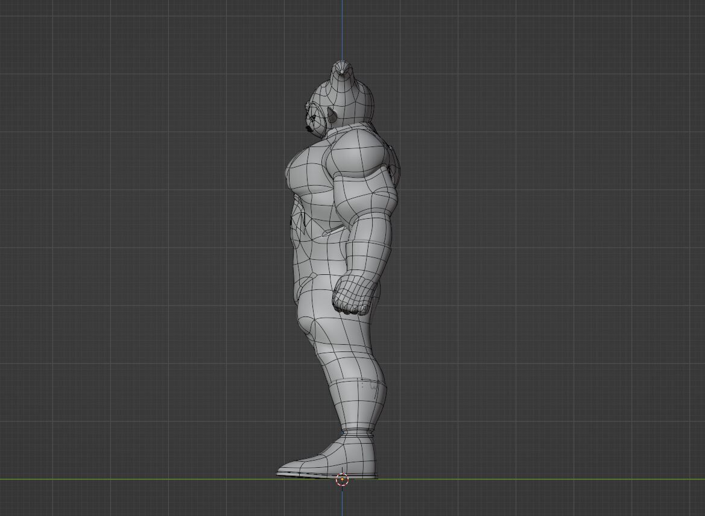Click the 3D cursor at the world origin

tap(342, 480)
